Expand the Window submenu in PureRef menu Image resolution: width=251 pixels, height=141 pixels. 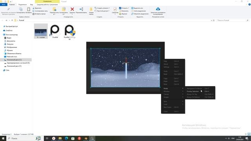tap(173, 91)
